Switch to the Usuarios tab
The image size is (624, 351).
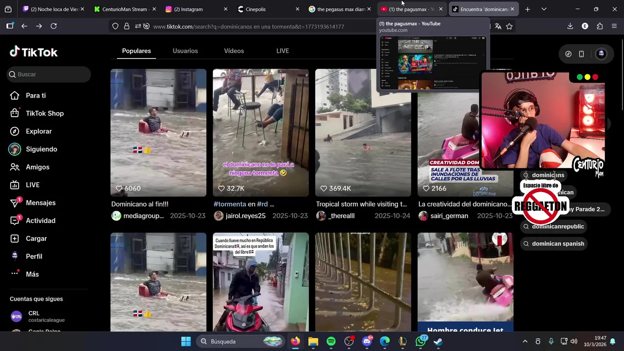[x=185, y=51]
